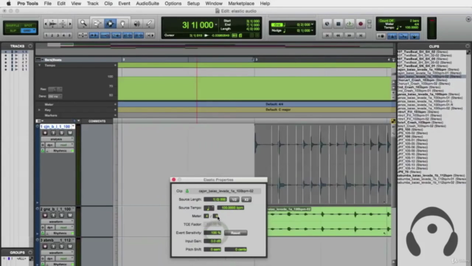Viewport: 472px width, 266px height.
Task: Click zoom preset button 5
Action: tap(69, 35)
